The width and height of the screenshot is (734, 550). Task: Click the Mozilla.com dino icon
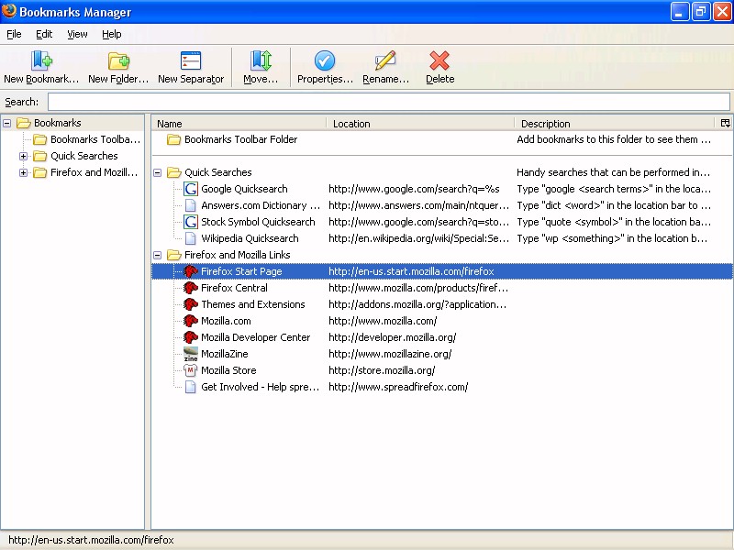191,321
